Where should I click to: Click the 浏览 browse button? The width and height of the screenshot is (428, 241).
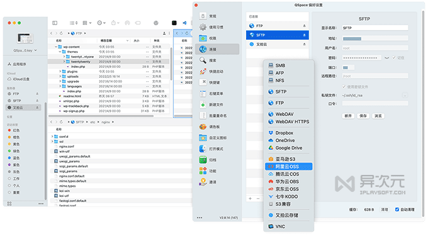[378, 116]
